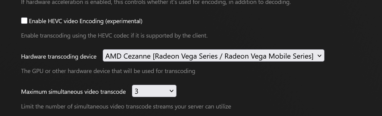Viewport: 382px width, 116px height.
Task: Click empty space right of the transcode count dropdown
Action: click(x=271, y=91)
